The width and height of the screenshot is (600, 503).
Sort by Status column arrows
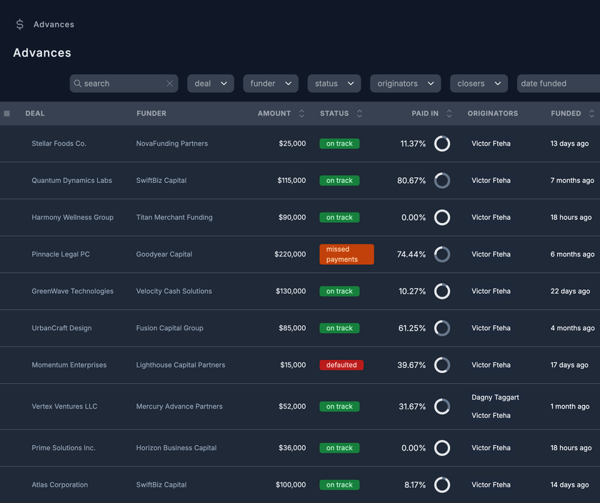tap(359, 114)
